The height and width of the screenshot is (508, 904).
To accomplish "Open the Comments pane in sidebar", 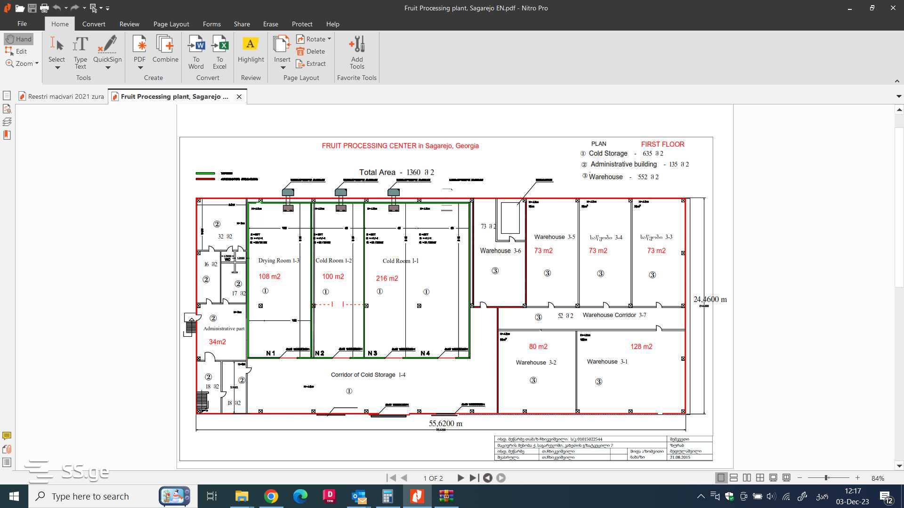I will pos(7,436).
